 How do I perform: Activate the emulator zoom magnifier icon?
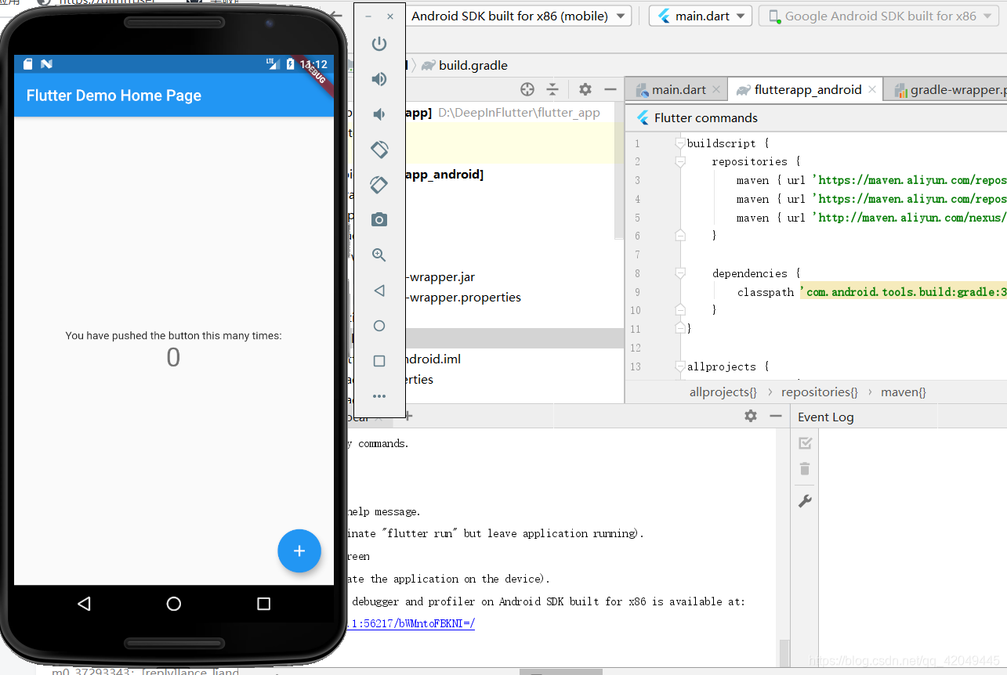click(x=379, y=255)
